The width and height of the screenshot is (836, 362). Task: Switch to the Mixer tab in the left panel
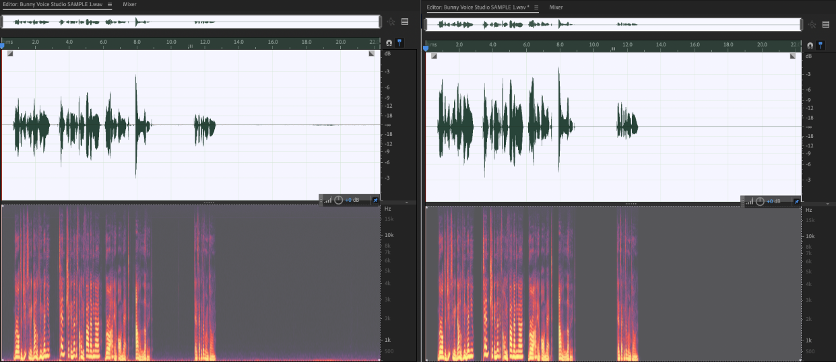(130, 4)
